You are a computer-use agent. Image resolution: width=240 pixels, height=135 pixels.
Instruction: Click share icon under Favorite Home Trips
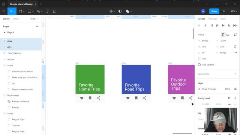click(98, 98)
